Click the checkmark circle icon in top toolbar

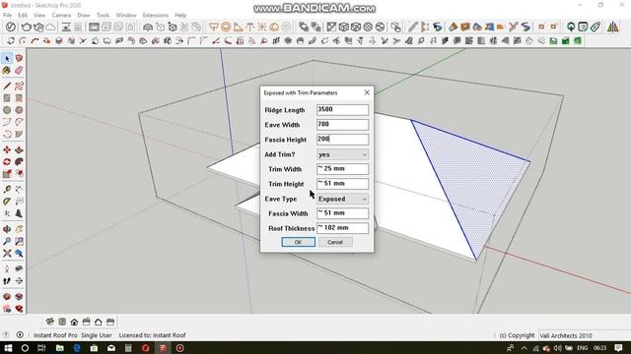pyautogui.click(x=11, y=27)
